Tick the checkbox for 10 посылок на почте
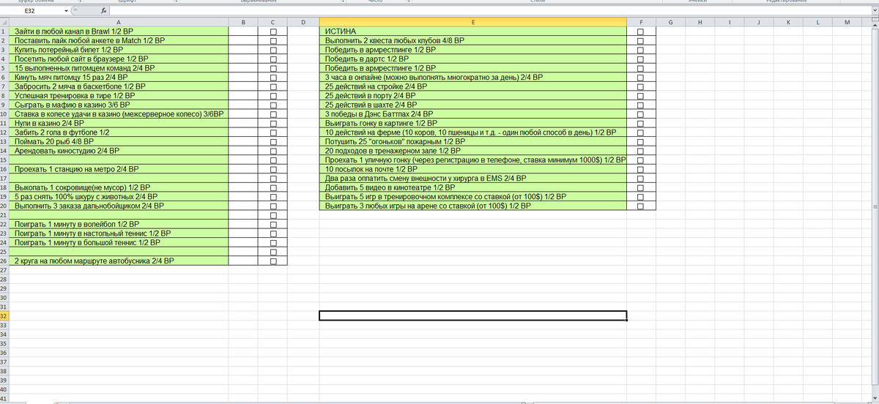 click(x=641, y=169)
